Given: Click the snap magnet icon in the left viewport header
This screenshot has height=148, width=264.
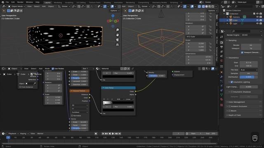Looking at the screenshot, I should (x=79, y=7).
